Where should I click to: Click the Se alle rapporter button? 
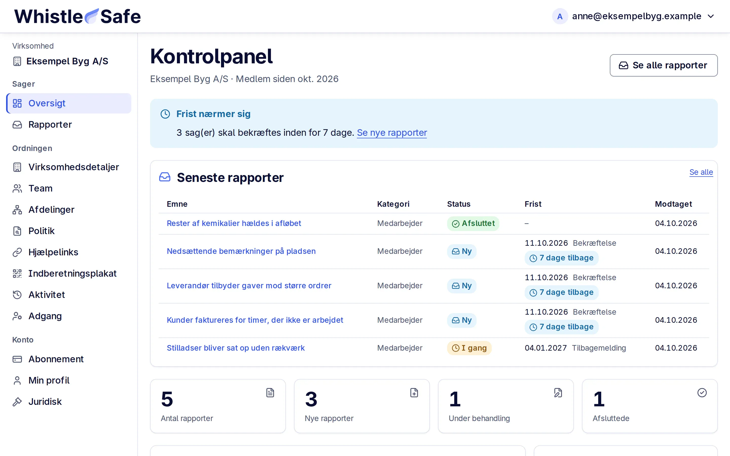click(664, 65)
